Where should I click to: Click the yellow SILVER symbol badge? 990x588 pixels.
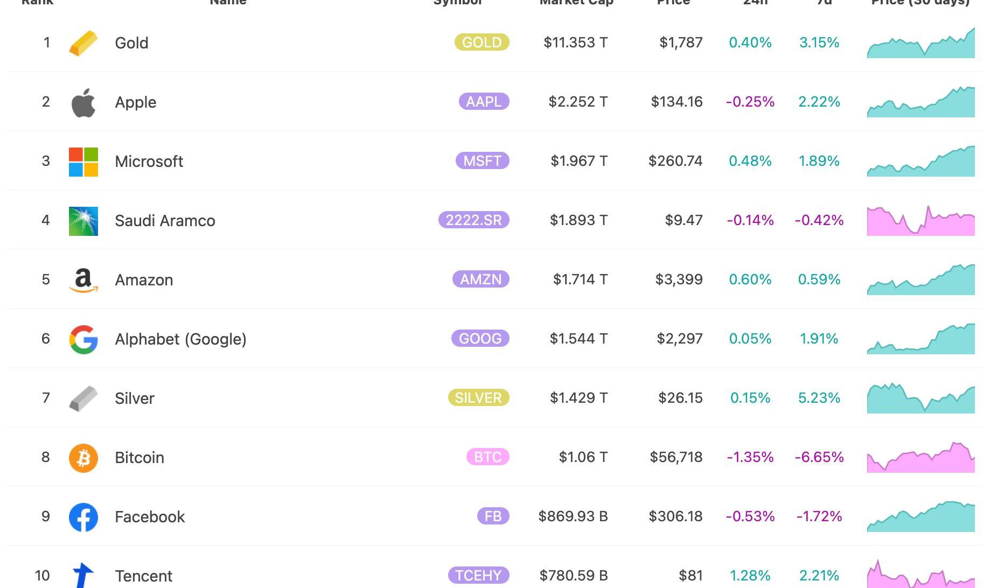click(478, 398)
